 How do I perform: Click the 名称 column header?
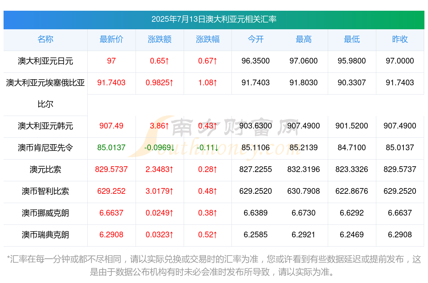[45, 39]
